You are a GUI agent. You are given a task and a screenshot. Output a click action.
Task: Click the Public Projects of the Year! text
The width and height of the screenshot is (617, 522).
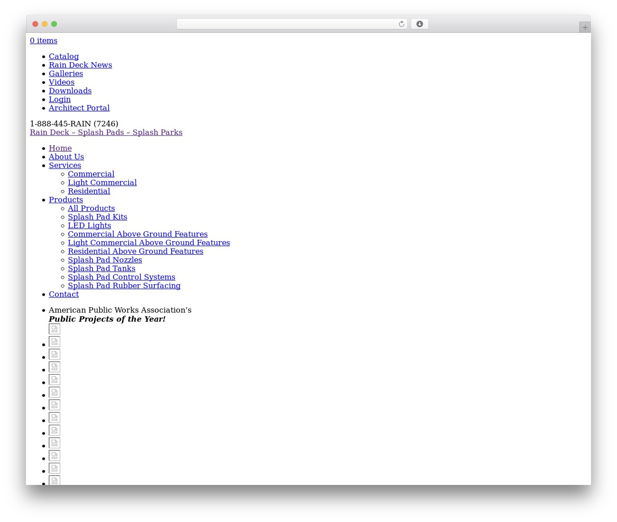tap(107, 319)
